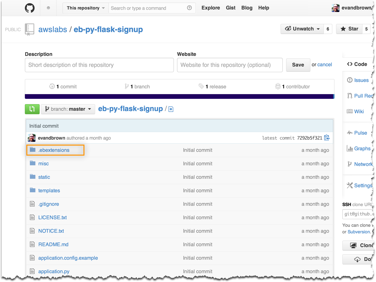Image resolution: width=376 pixels, height=282 pixels.
Task: Star the repository
Action: click(x=349, y=29)
